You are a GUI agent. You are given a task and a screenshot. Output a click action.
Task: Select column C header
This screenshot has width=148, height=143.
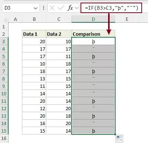click(x=59, y=19)
